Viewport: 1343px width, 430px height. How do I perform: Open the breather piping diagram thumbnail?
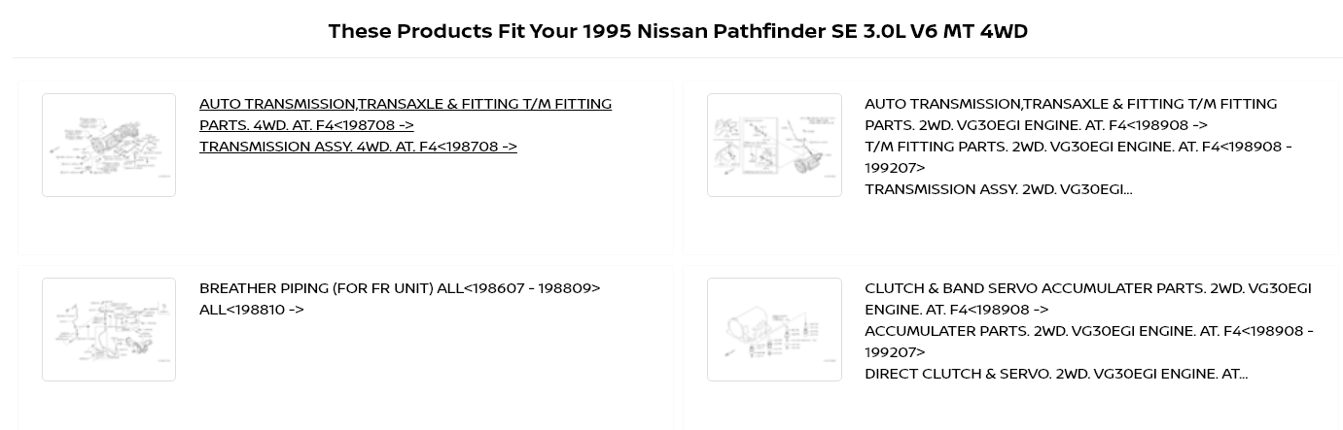pyautogui.click(x=109, y=329)
